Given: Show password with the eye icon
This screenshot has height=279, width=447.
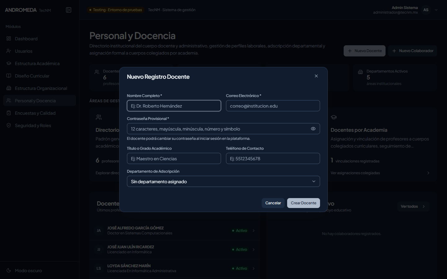Looking at the screenshot, I should pyautogui.click(x=313, y=129).
